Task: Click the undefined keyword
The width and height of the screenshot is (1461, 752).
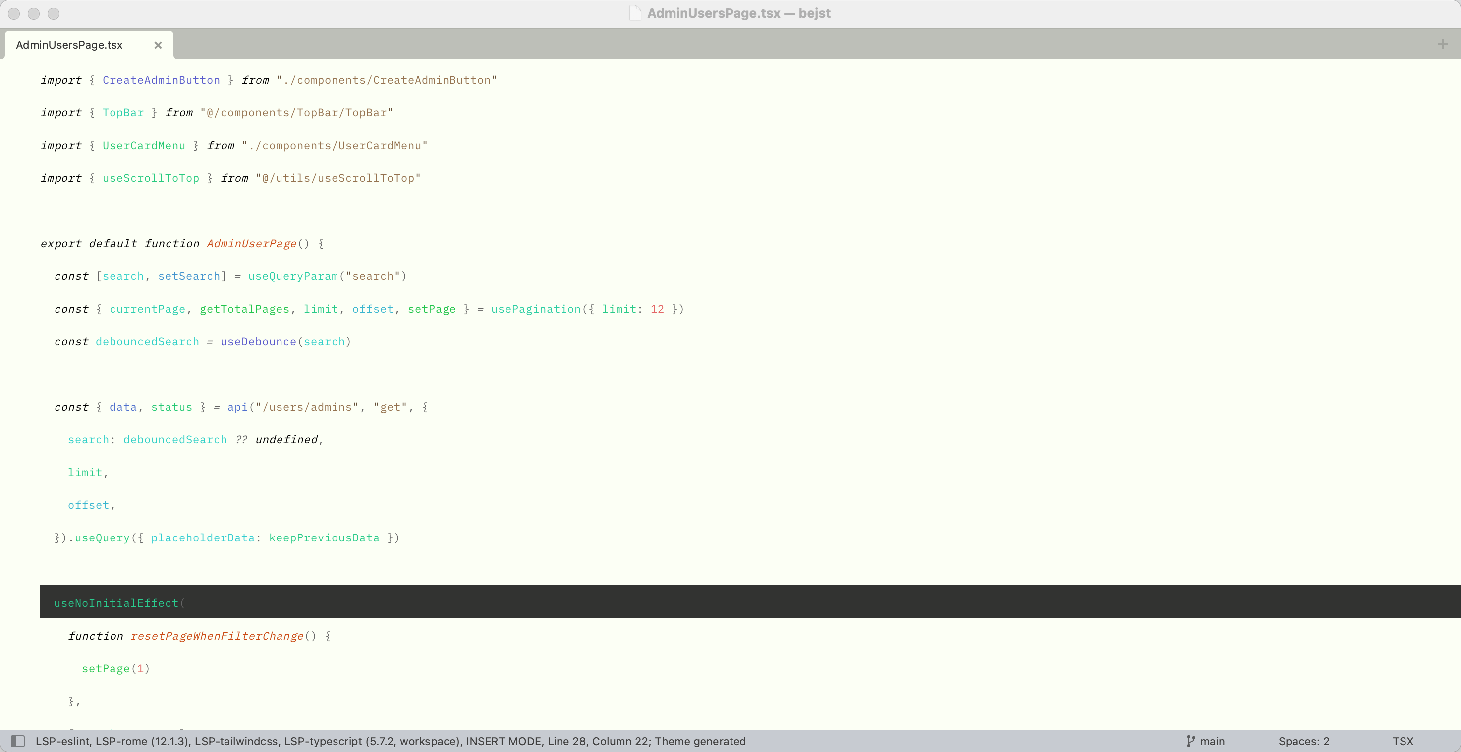Action: tap(286, 440)
